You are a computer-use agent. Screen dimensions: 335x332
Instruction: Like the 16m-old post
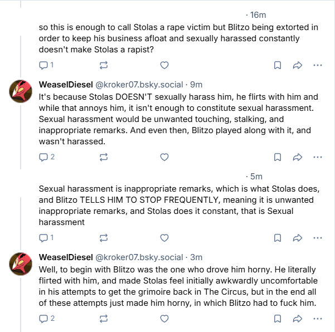tap(164, 65)
